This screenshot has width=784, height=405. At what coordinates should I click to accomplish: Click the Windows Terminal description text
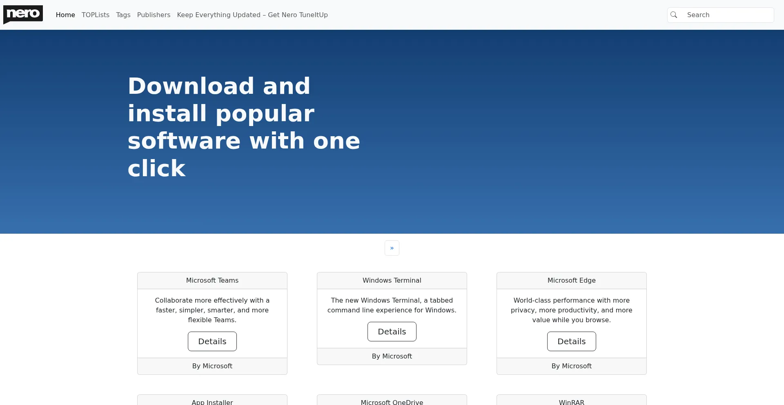coord(392,305)
